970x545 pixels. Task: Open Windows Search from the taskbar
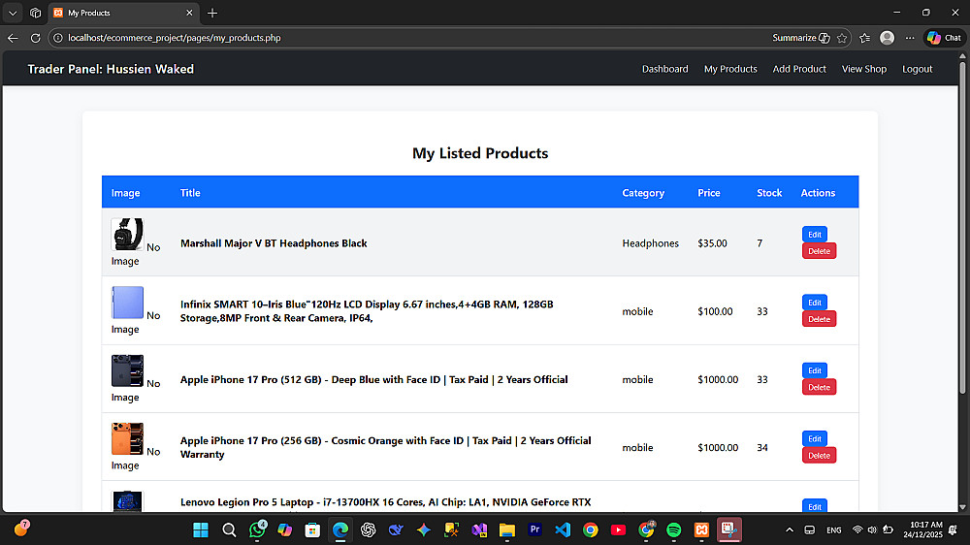pos(229,529)
